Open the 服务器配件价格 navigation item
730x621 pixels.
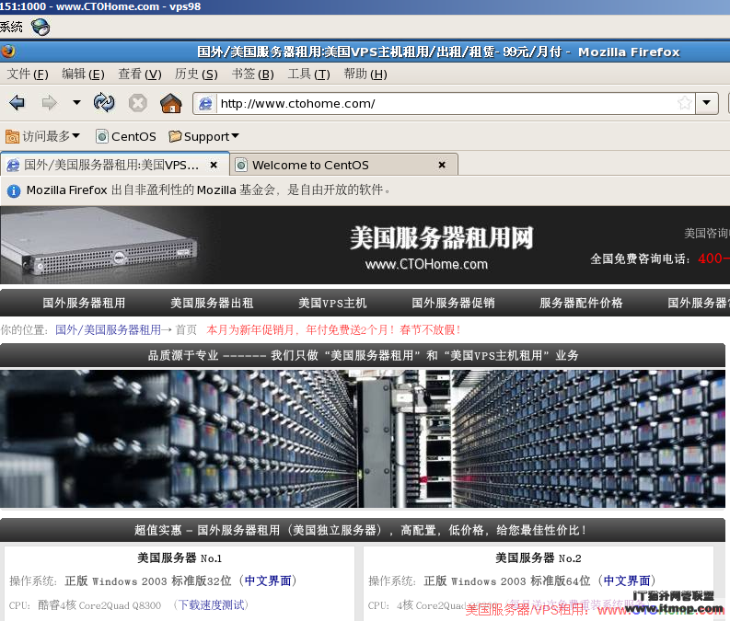[581, 303]
